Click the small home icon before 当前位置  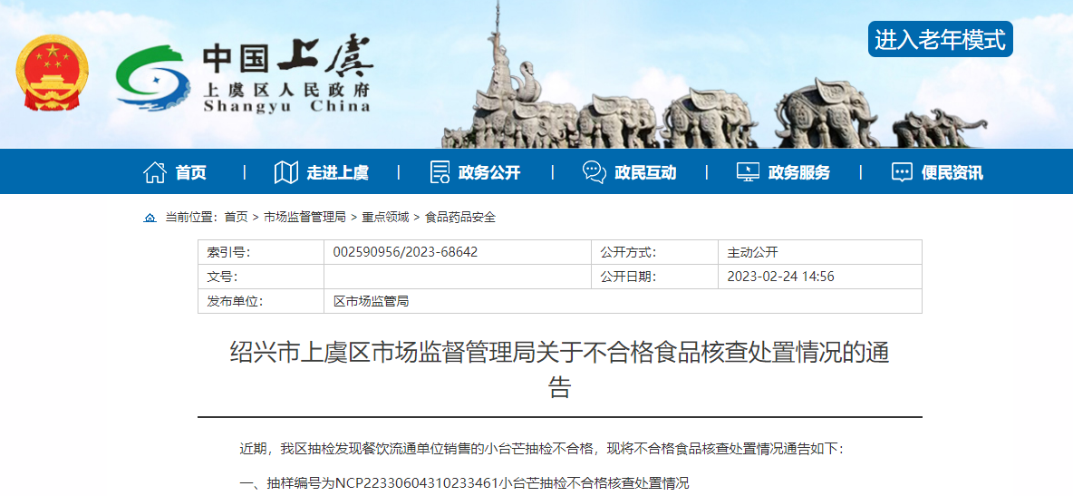click(150, 218)
